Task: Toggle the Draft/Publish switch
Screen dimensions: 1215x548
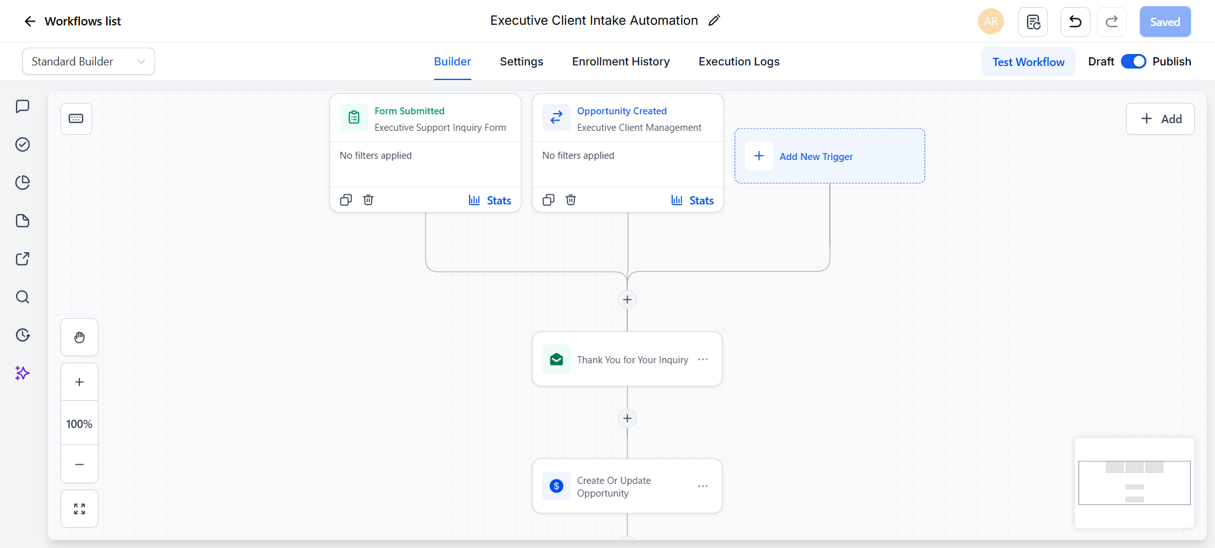Action: [1133, 62]
